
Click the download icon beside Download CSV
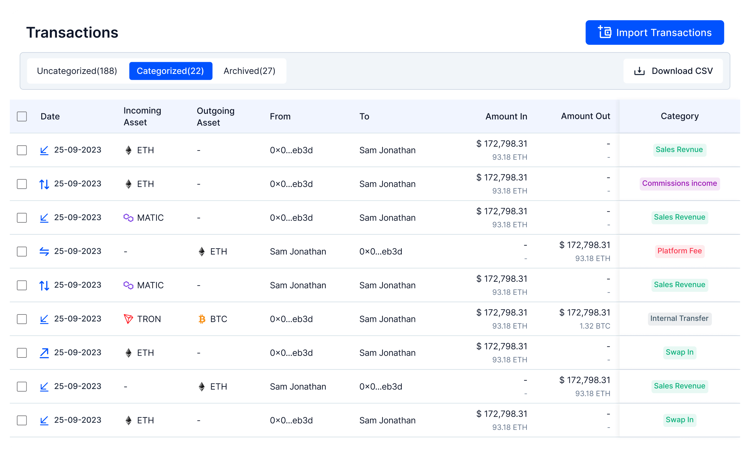tap(639, 71)
